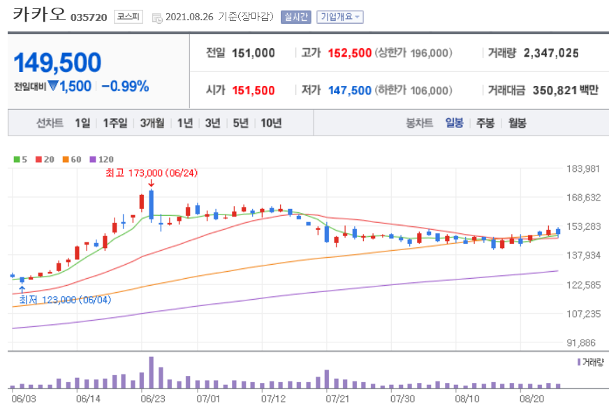Select the 1년 line chart period
Viewport: 609px width, 408px height.
pos(185,123)
